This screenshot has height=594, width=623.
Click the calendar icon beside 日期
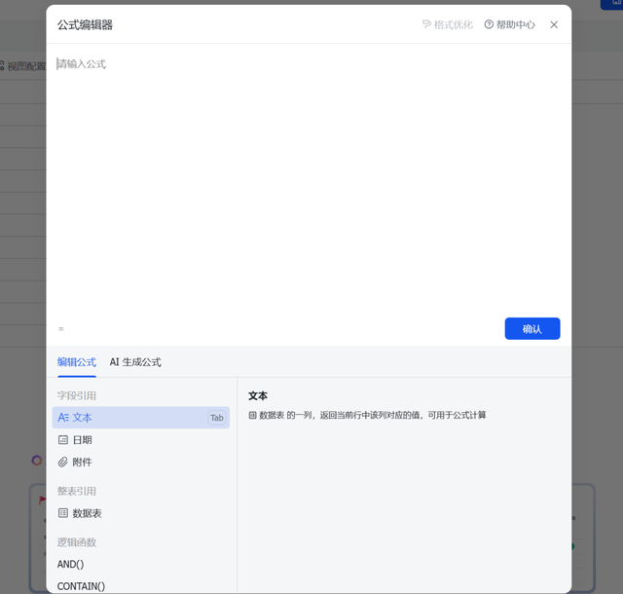tap(63, 440)
